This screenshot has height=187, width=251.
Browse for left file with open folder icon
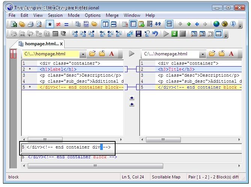pos(92,53)
